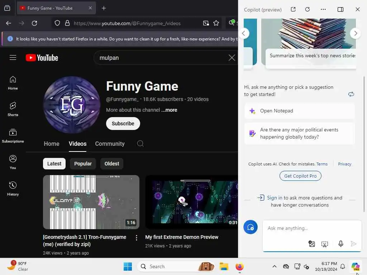Image resolution: width=367 pixels, height=275 pixels.
Task: Click Get Copilot Pro button
Action: (x=300, y=176)
